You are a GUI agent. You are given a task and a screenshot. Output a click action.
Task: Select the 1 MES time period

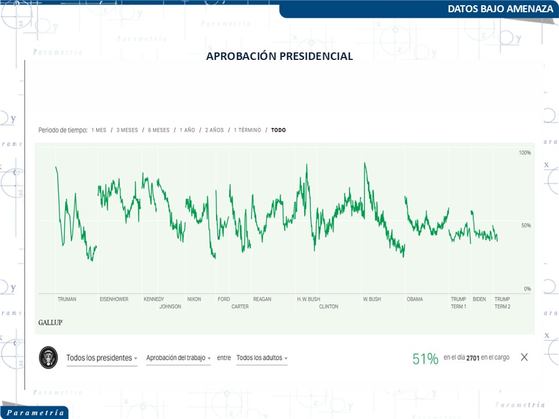pos(99,130)
